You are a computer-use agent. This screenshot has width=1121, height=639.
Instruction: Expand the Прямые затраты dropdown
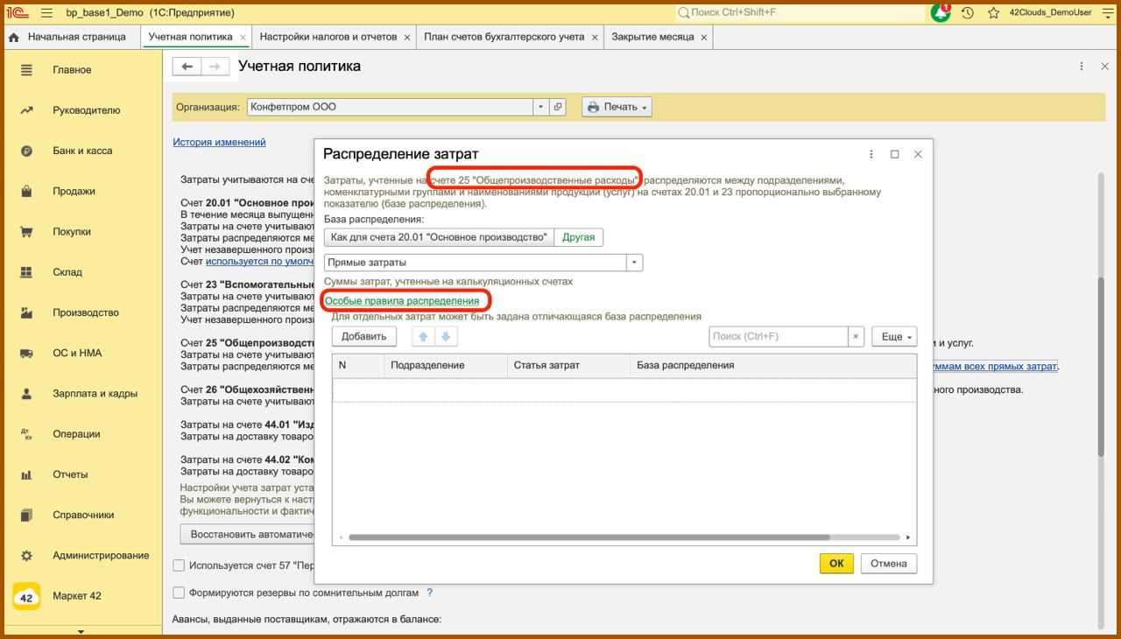[634, 263]
